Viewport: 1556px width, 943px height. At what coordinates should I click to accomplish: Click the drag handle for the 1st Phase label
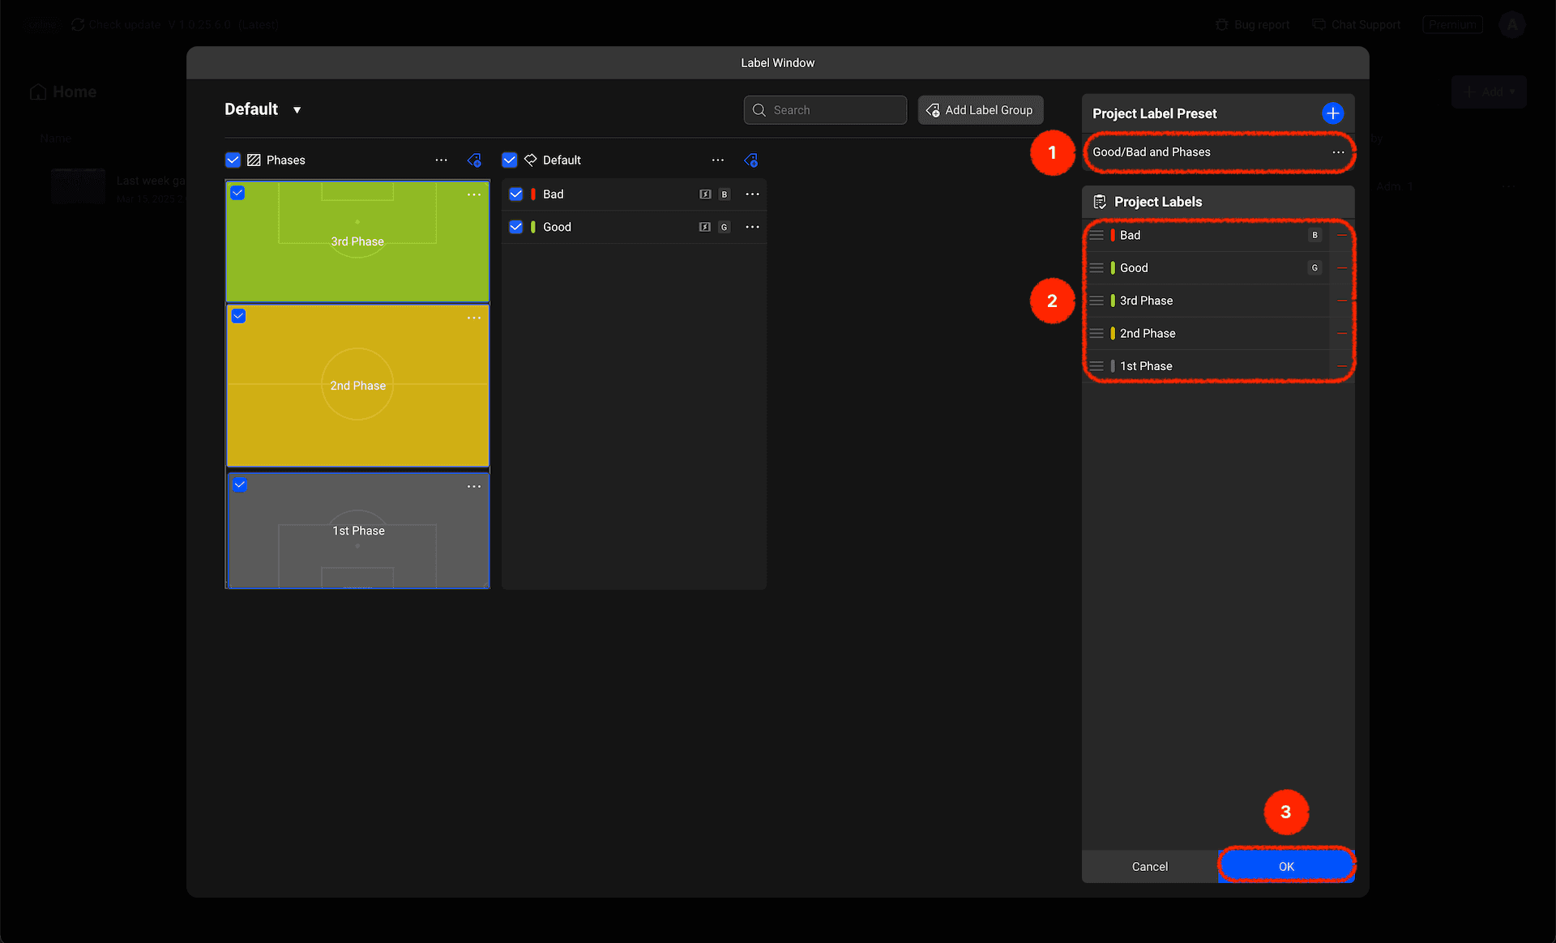pyautogui.click(x=1096, y=366)
